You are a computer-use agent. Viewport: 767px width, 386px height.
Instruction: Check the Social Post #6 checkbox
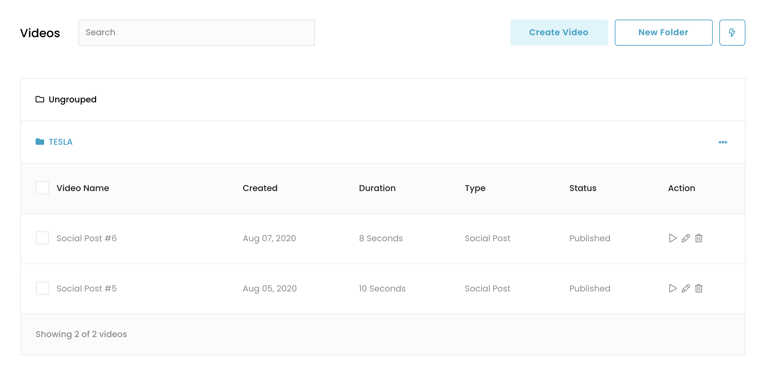click(x=42, y=238)
